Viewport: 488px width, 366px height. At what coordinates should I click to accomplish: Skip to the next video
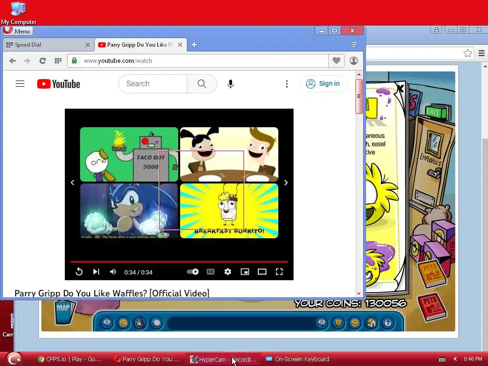96,272
